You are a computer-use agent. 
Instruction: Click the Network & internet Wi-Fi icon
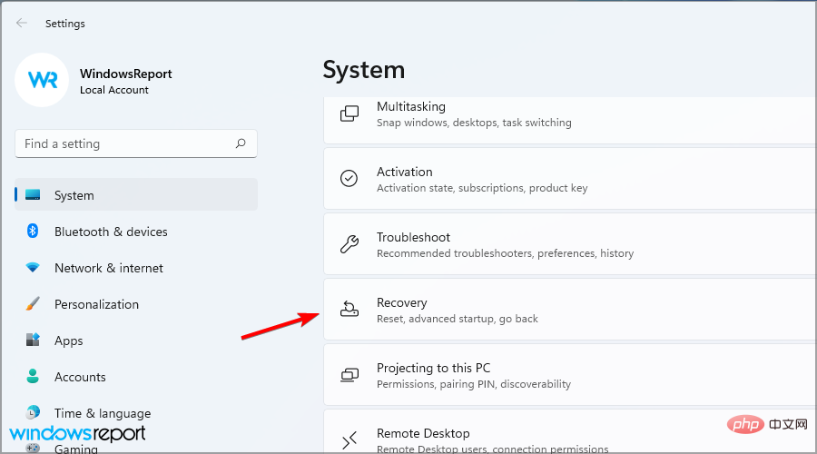click(x=33, y=267)
